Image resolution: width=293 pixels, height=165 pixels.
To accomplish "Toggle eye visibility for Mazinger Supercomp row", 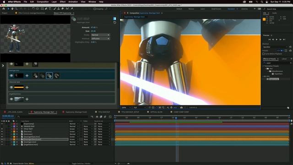I will (x=11, y=76).
